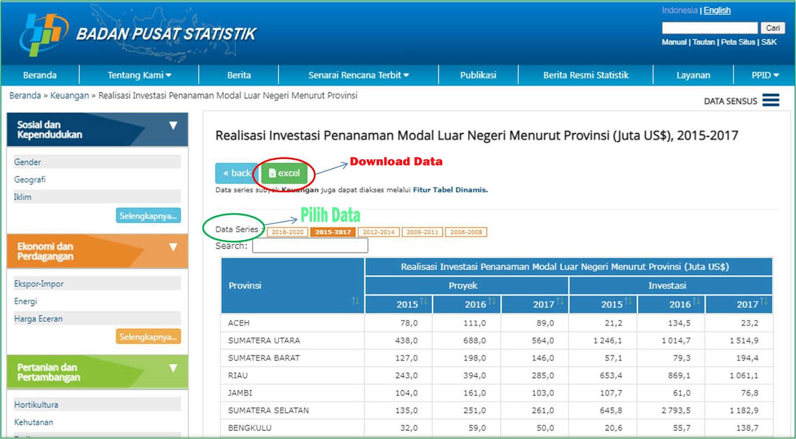Collapse the Pertanian dan Pertambangan panel
This screenshot has height=439, width=796.
(173, 368)
